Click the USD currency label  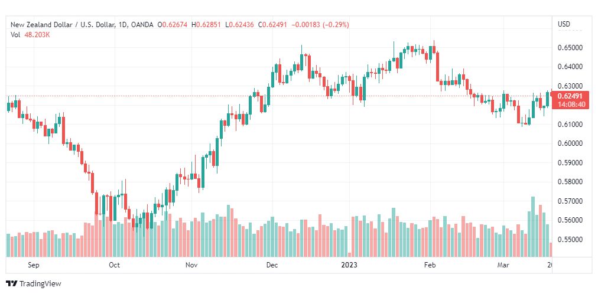(x=564, y=24)
